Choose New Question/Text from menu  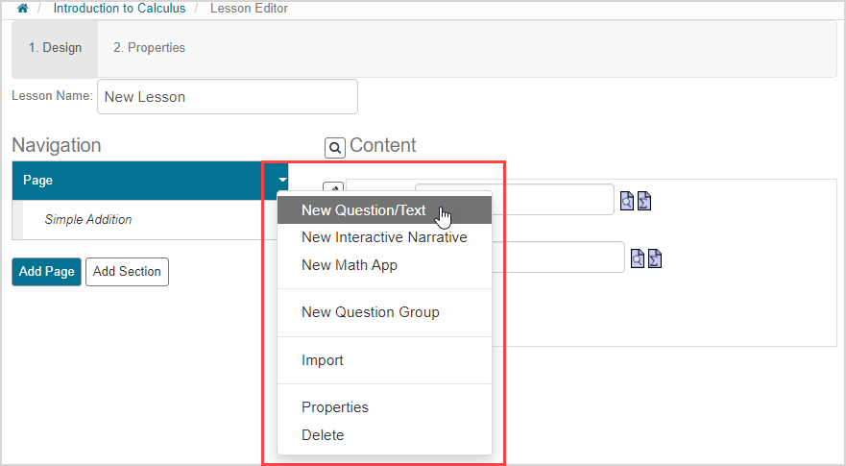point(364,210)
